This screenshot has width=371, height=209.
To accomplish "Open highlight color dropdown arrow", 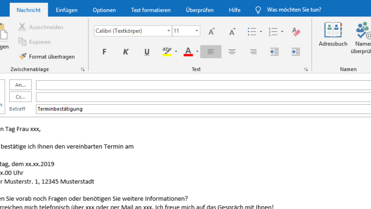I will 176,52.
